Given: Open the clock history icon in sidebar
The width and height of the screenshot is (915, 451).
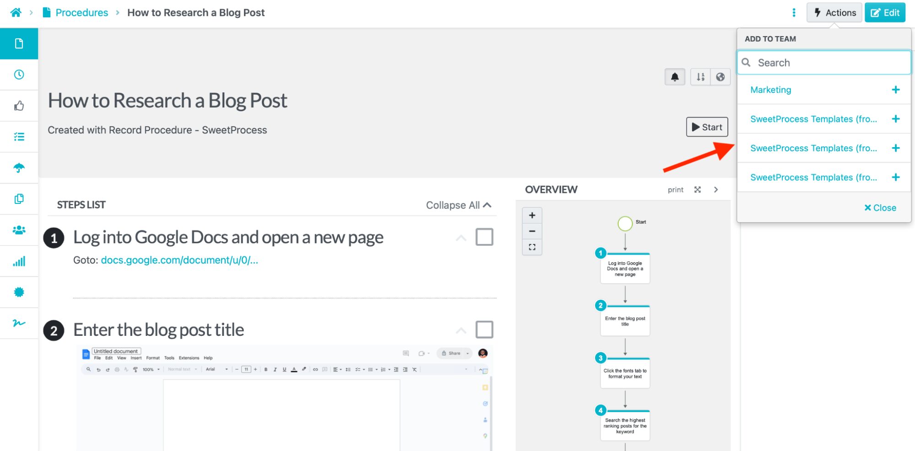Looking at the screenshot, I should [19, 74].
